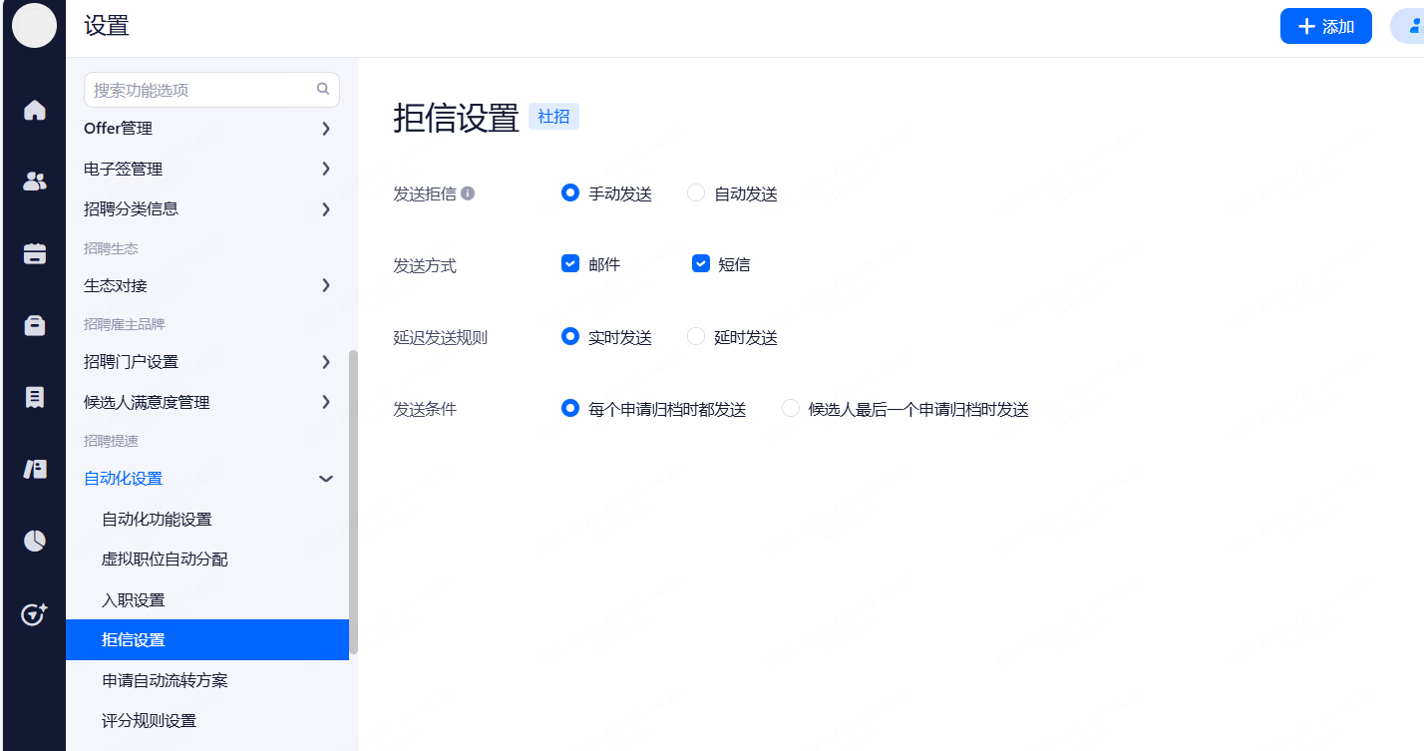The image size is (1424, 751).
Task: Click the 社招 tag next to title
Action: [x=553, y=117]
